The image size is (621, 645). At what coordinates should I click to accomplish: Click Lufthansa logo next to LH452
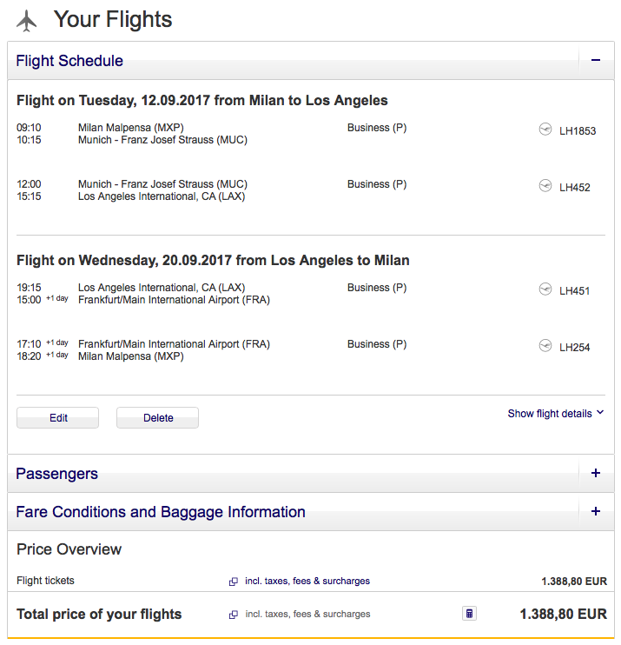pos(545,186)
